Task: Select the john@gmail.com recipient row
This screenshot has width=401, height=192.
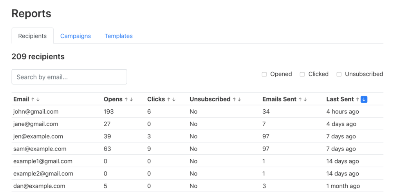Action: tap(197, 112)
